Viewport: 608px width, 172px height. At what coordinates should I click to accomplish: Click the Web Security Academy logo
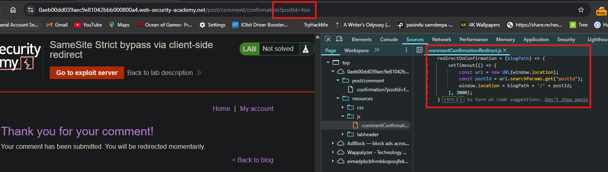(x=20, y=57)
